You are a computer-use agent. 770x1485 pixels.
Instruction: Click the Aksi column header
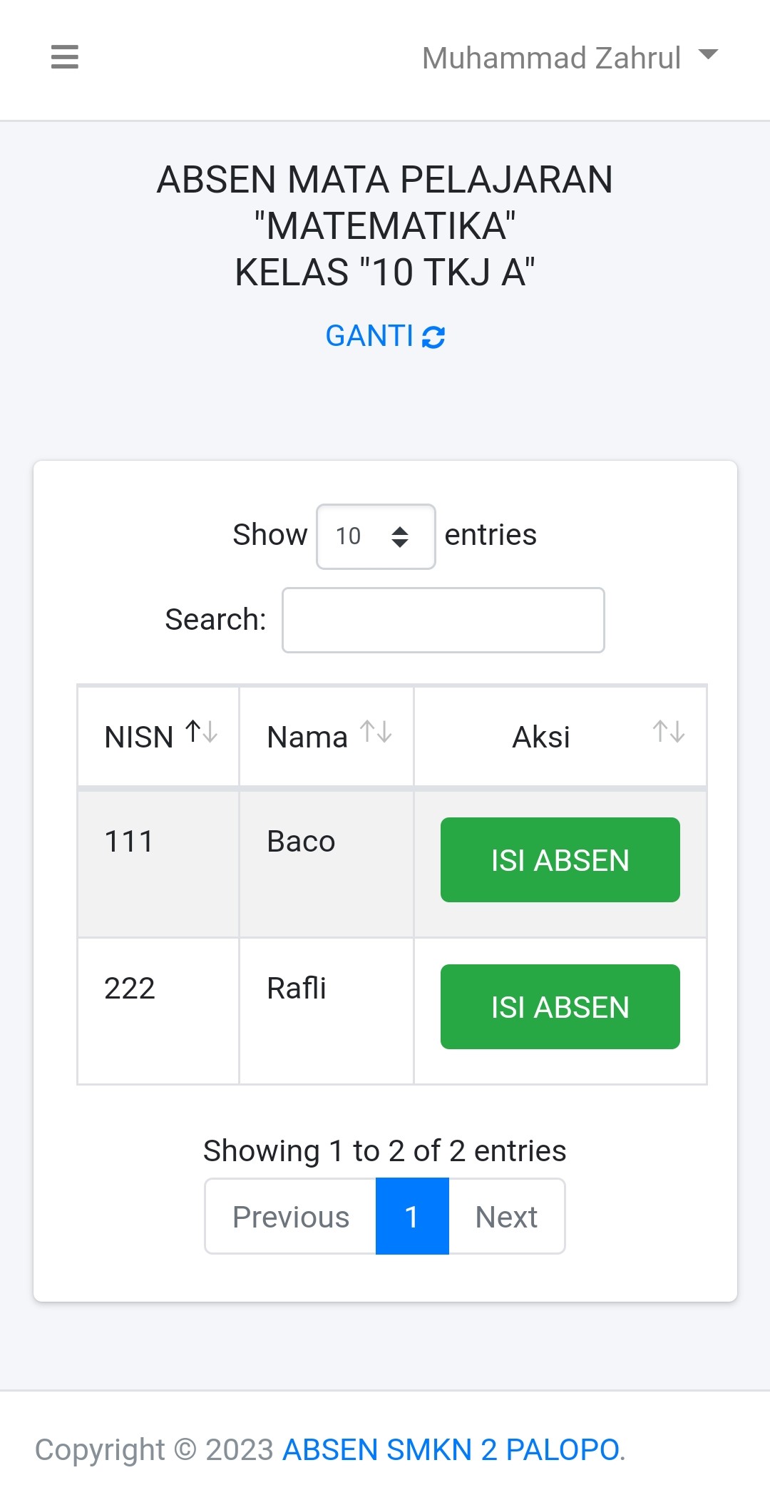click(541, 738)
